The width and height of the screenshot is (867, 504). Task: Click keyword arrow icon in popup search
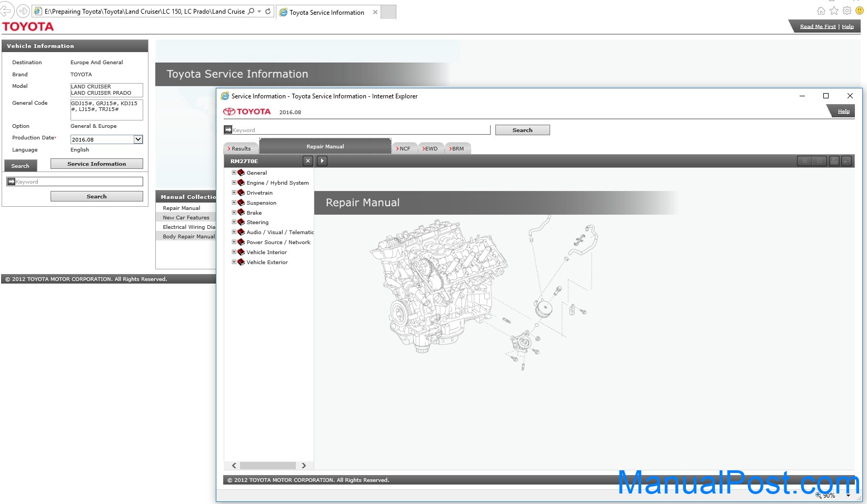pyautogui.click(x=228, y=130)
